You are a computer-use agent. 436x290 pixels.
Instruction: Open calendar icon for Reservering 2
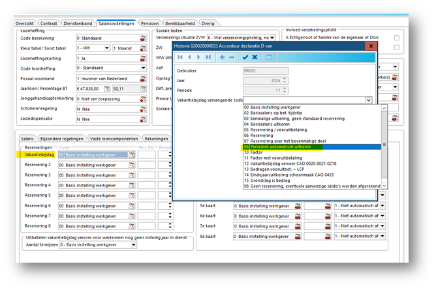coord(132,165)
